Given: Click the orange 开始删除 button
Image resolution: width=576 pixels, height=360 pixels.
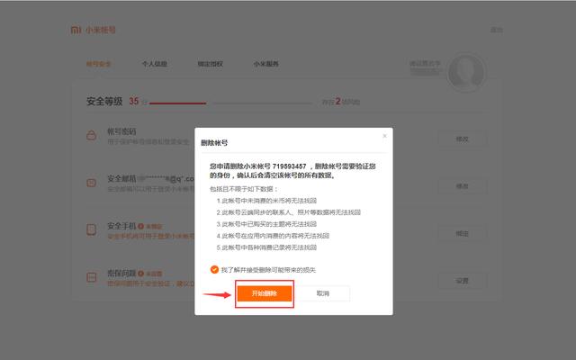Looking at the screenshot, I should coord(265,293).
